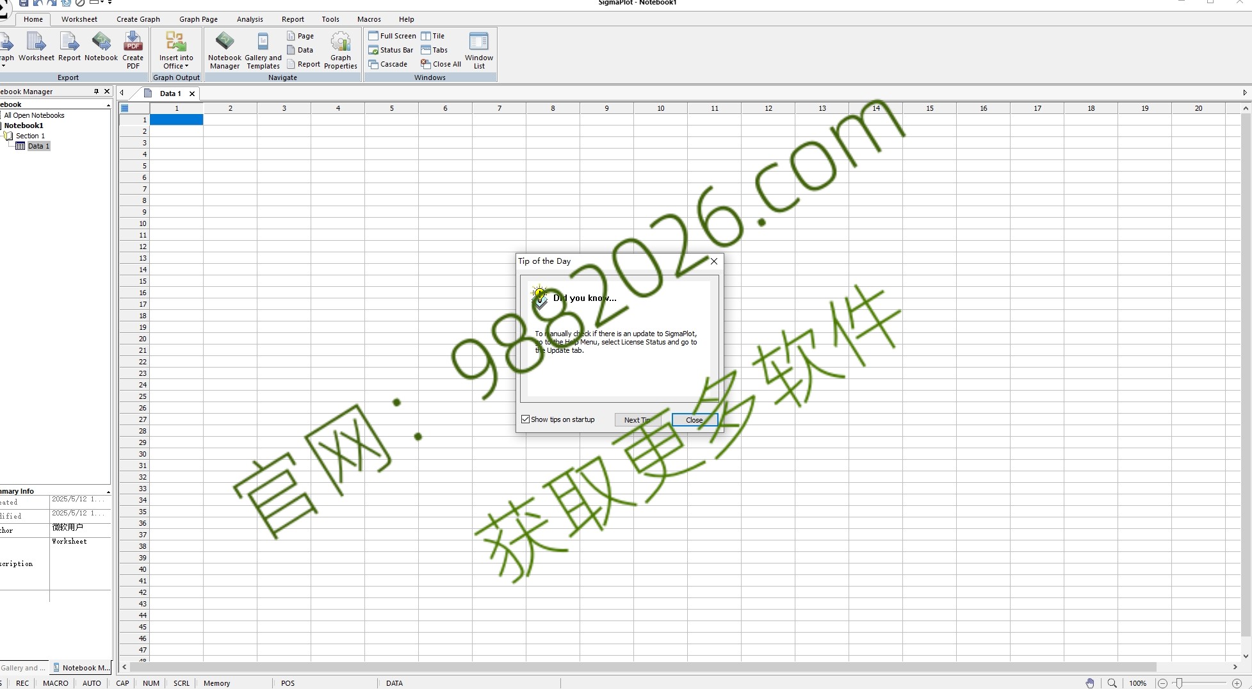Switch to Notebook M... bottom panel tab
Screen dimensions: 1252x689
(x=81, y=668)
